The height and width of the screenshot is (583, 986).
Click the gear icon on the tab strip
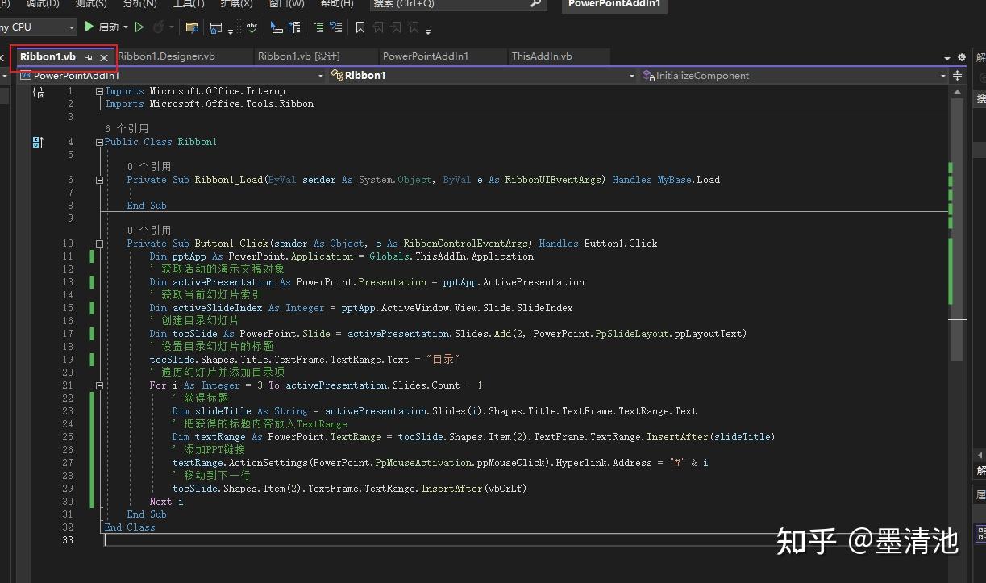[962, 57]
